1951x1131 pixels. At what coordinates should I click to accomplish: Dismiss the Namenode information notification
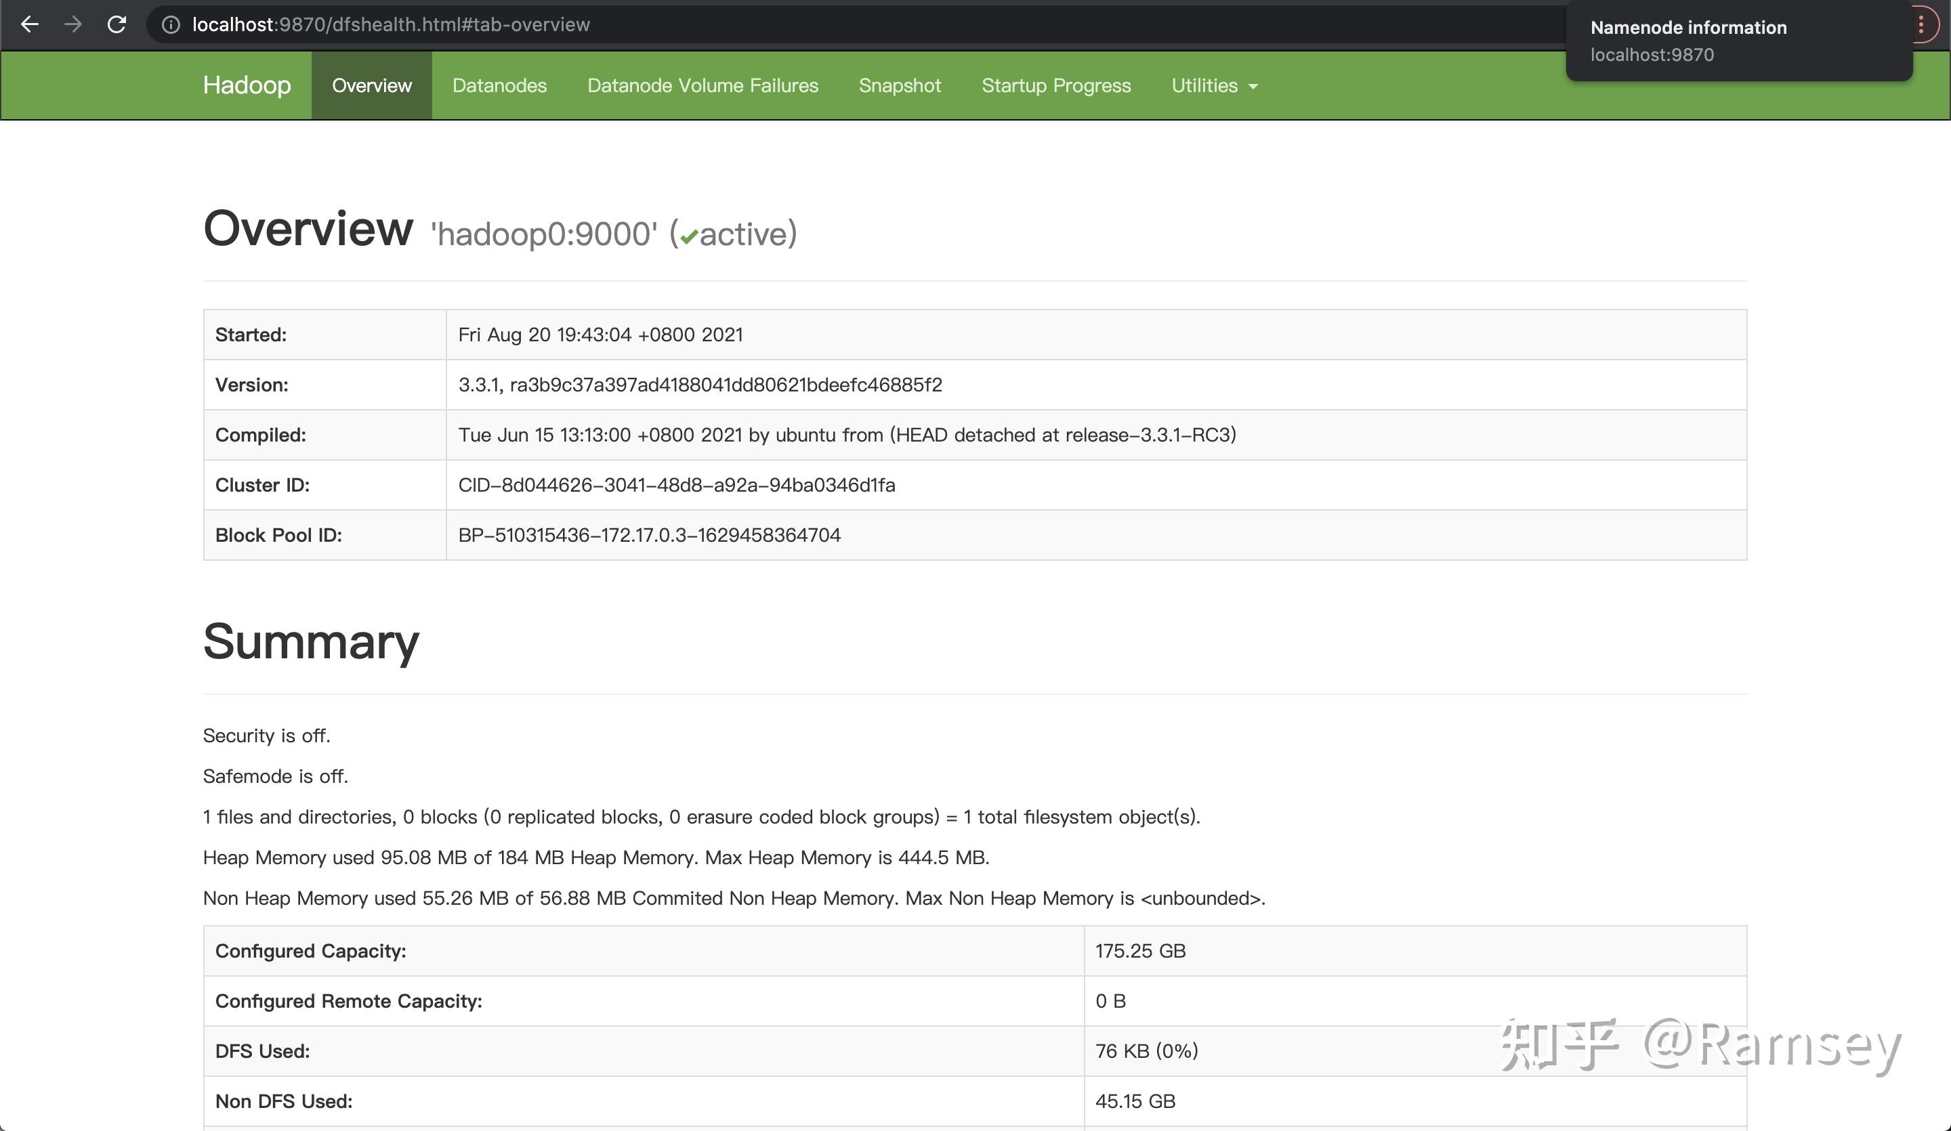(1738, 40)
